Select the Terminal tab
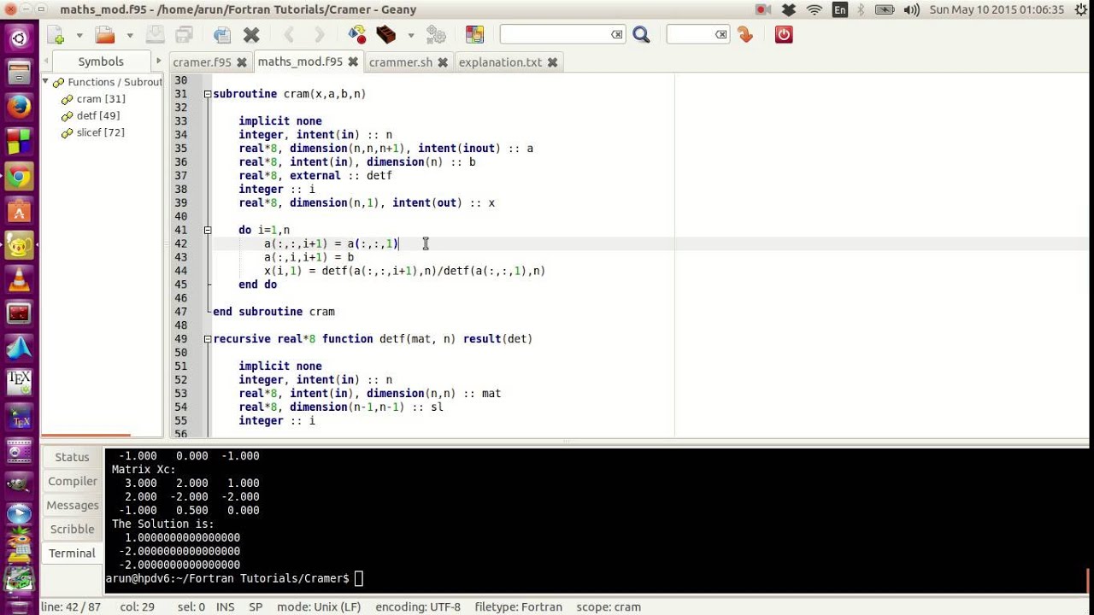Image resolution: width=1094 pixels, height=615 pixels. tap(72, 553)
